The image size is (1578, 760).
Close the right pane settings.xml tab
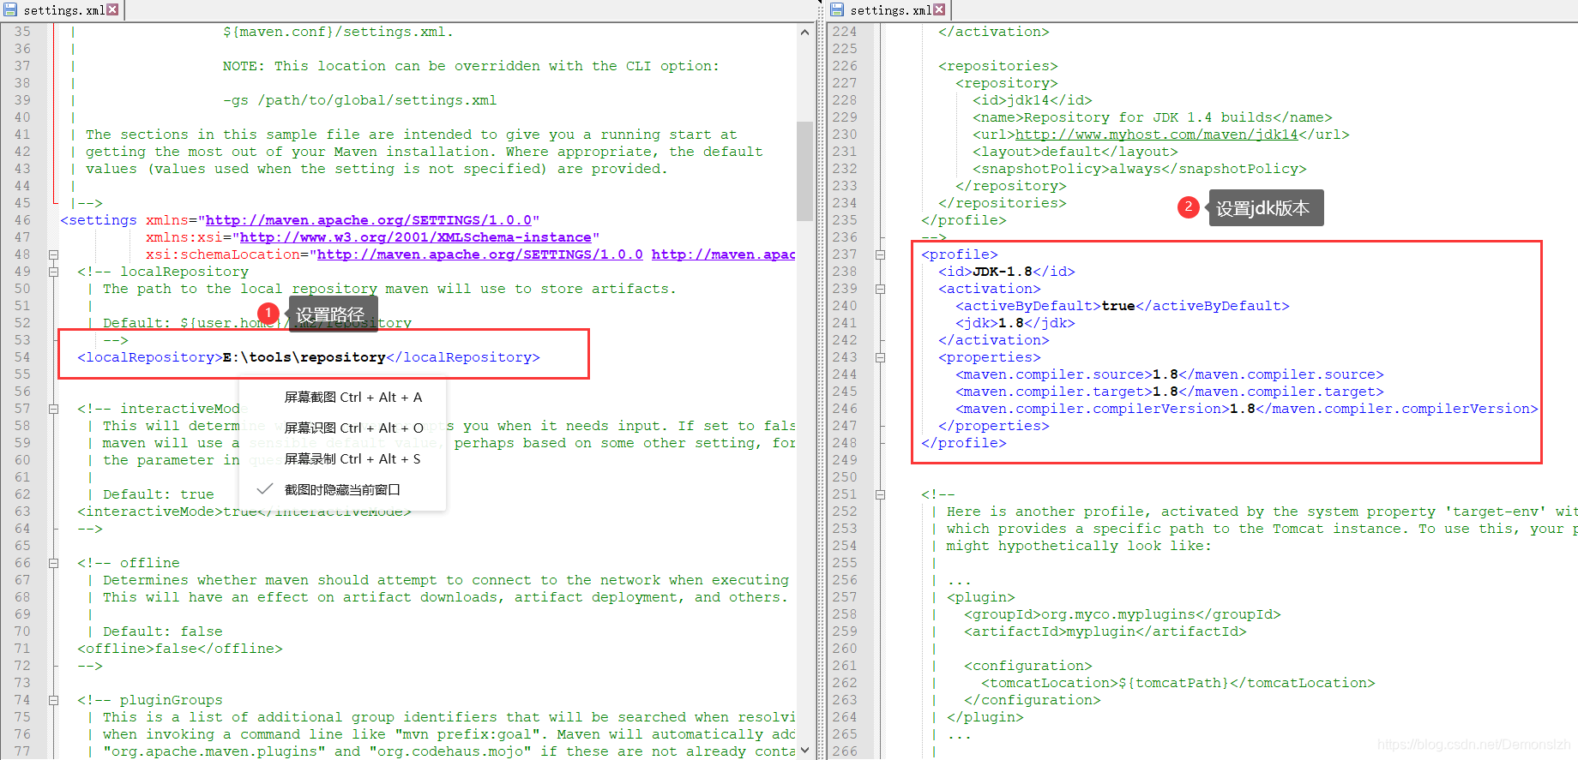(x=939, y=10)
